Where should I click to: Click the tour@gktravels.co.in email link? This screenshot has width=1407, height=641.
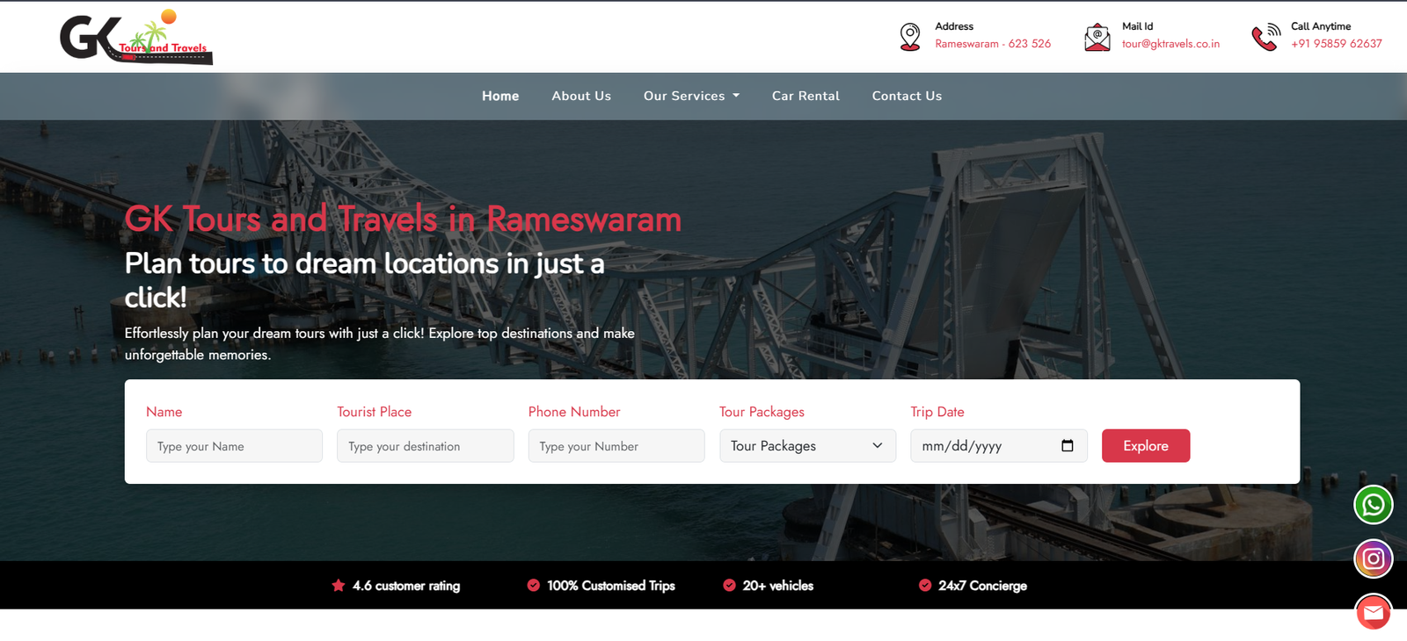1170,44
